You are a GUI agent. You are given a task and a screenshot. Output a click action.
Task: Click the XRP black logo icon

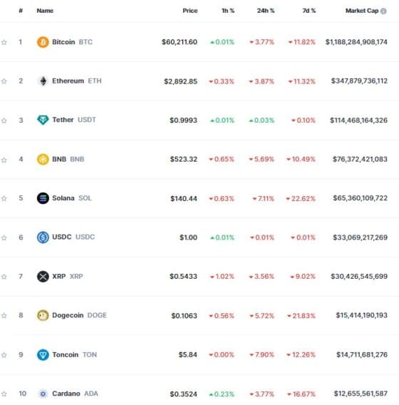[x=43, y=277]
